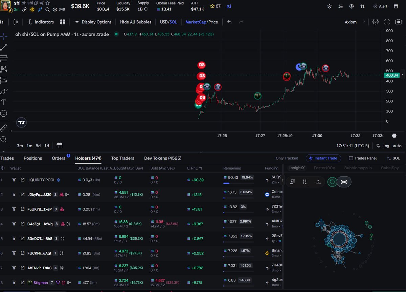Copy the shi token name
The height and width of the screenshot is (292, 406).
tap(36, 3)
